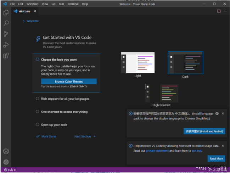The width and height of the screenshot is (230, 173).
Task: Close the Welcome tab
Action: tap(35, 11)
